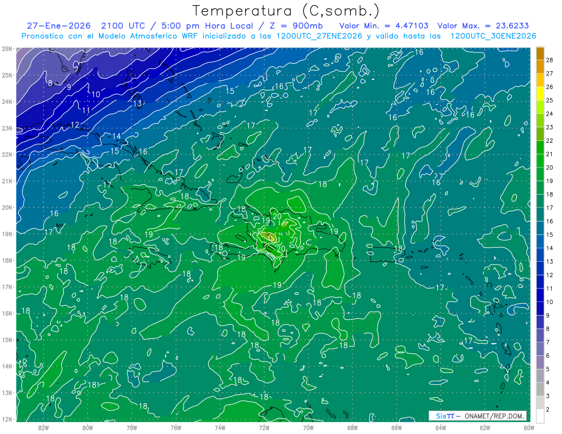The image size is (562, 434).
Task: Pick the legend swatch between 14 and 15
Action: point(540,241)
